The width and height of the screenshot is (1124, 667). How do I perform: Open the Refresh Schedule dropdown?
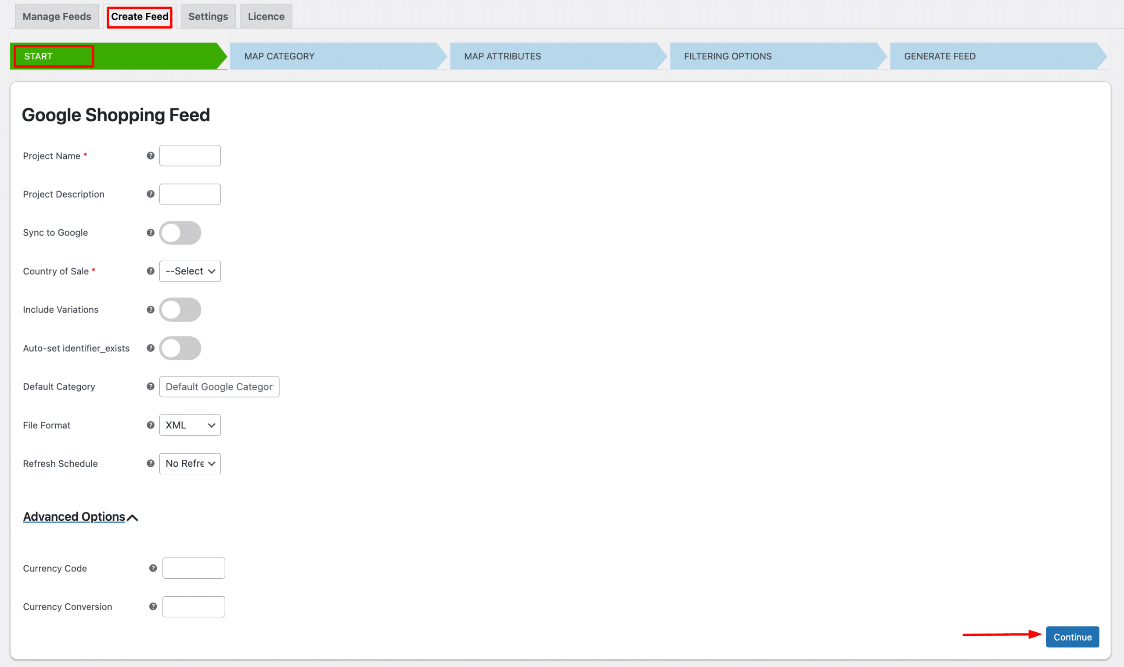[190, 463]
